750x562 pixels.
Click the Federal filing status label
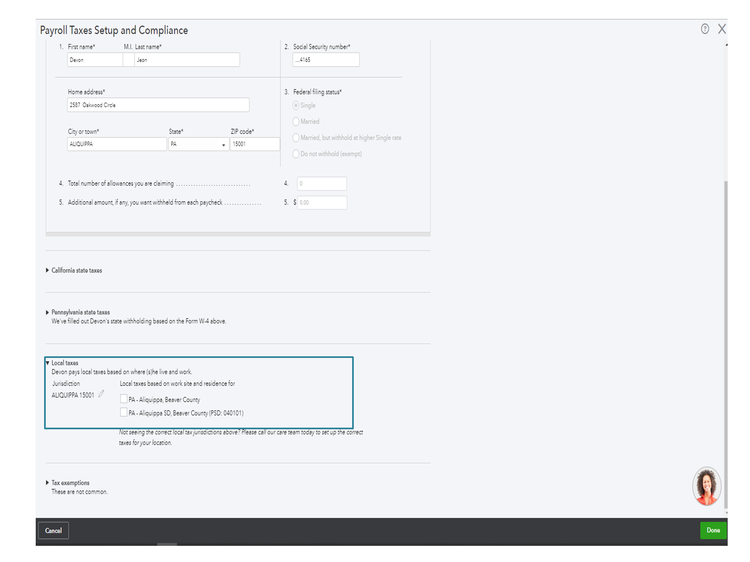click(x=317, y=92)
